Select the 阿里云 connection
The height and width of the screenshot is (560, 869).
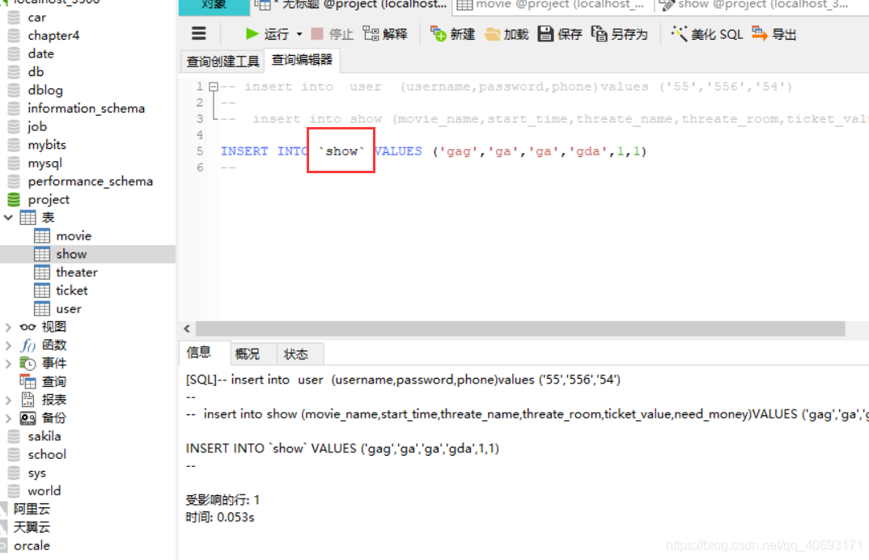pyautogui.click(x=32, y=509)
